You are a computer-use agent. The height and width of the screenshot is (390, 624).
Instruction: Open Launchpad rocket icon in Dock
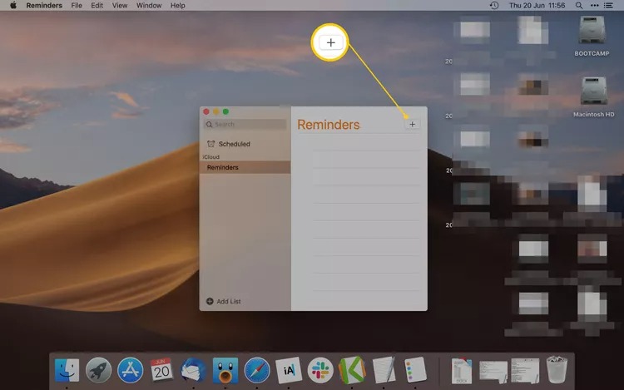pyautogui.click(x=98, y=370)
